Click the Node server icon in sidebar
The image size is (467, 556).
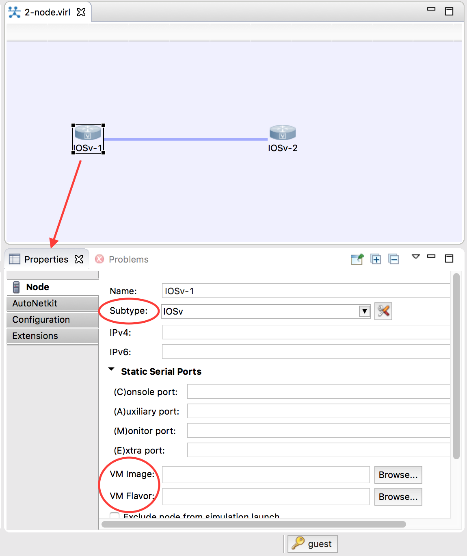[x=15, y=287]
